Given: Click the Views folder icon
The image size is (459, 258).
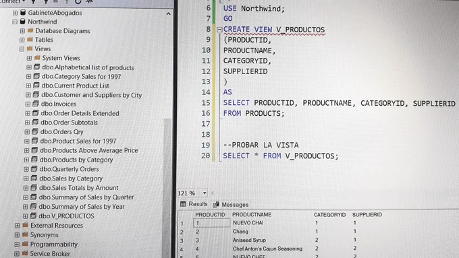Looking at the screenshot, I should tap(30, 49).
